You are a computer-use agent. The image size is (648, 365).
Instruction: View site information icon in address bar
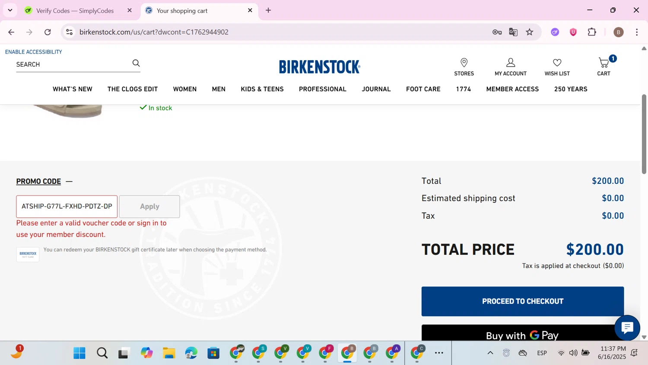[x=69, y=32]
